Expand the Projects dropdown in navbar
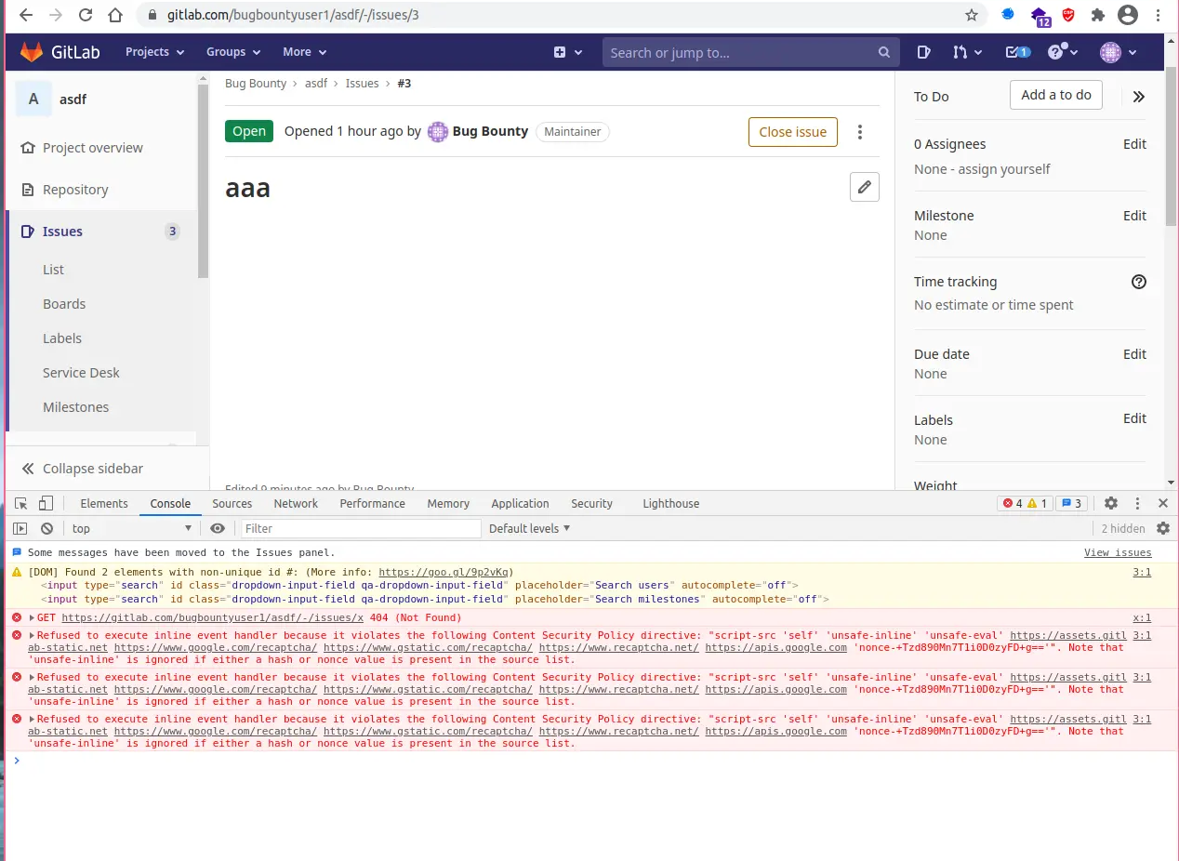Viewport: 1179px width, 861px height. [154, 52]
